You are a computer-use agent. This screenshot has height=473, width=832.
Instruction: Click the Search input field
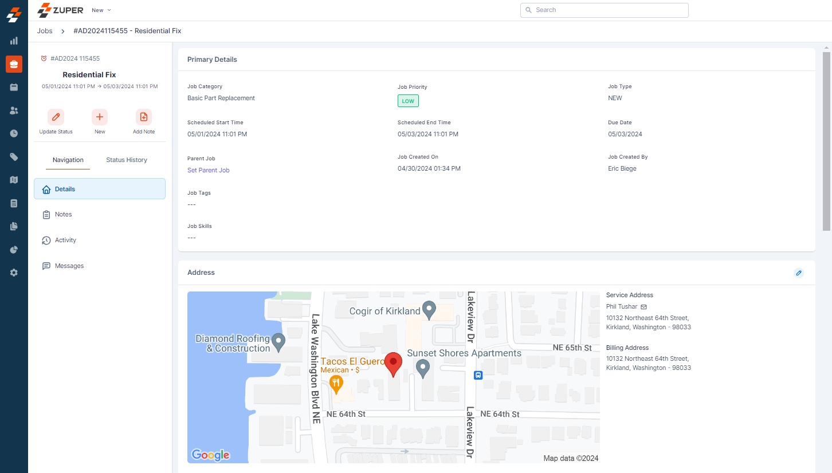coord(605,10)
